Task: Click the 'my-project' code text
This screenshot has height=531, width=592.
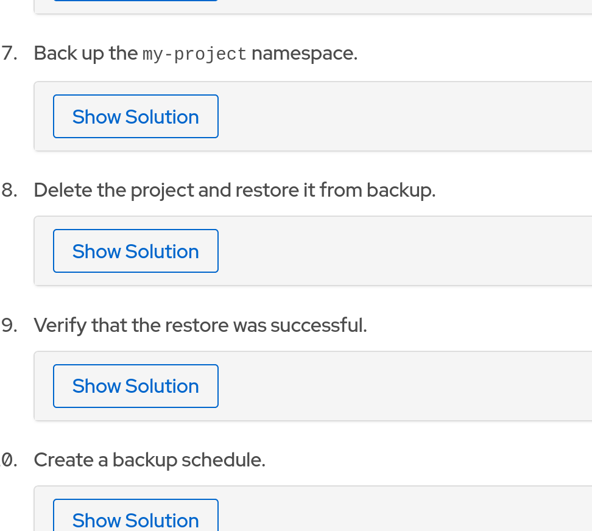Action: click(x=194, y=54)
